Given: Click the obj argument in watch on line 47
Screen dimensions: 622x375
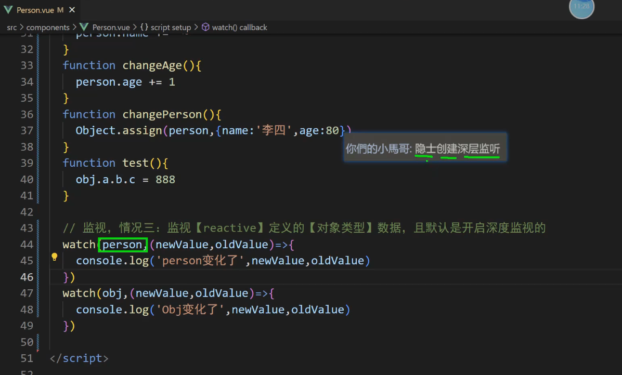Looking at the screenshot, I should click(x=112, y=293).
